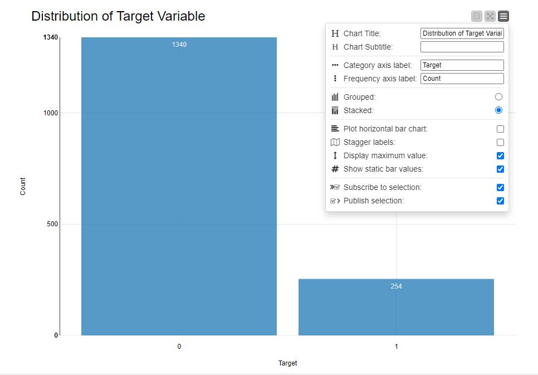Screen dimensions: 538x375
Task: Click the Stagger labels map icon
Action: 335,142
